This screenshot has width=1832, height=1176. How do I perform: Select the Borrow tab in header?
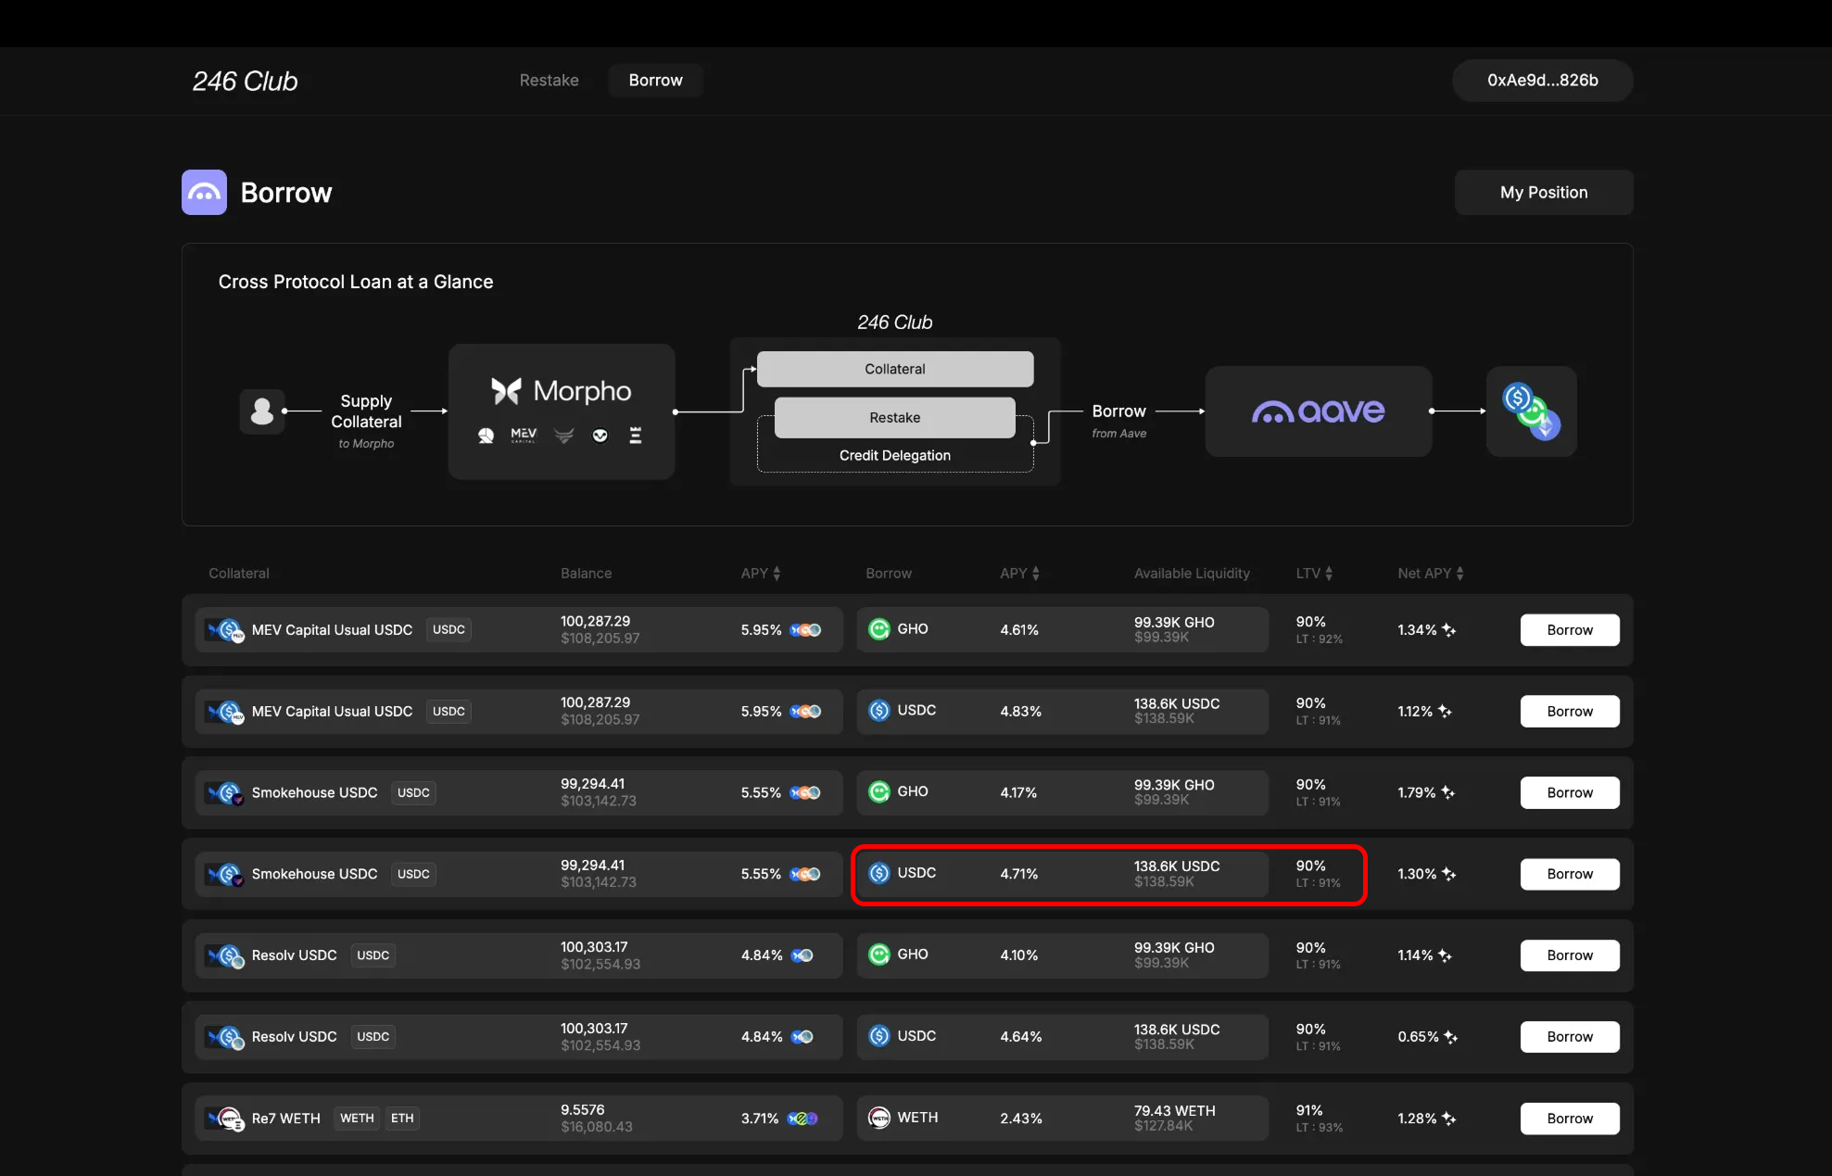point(655,81)
